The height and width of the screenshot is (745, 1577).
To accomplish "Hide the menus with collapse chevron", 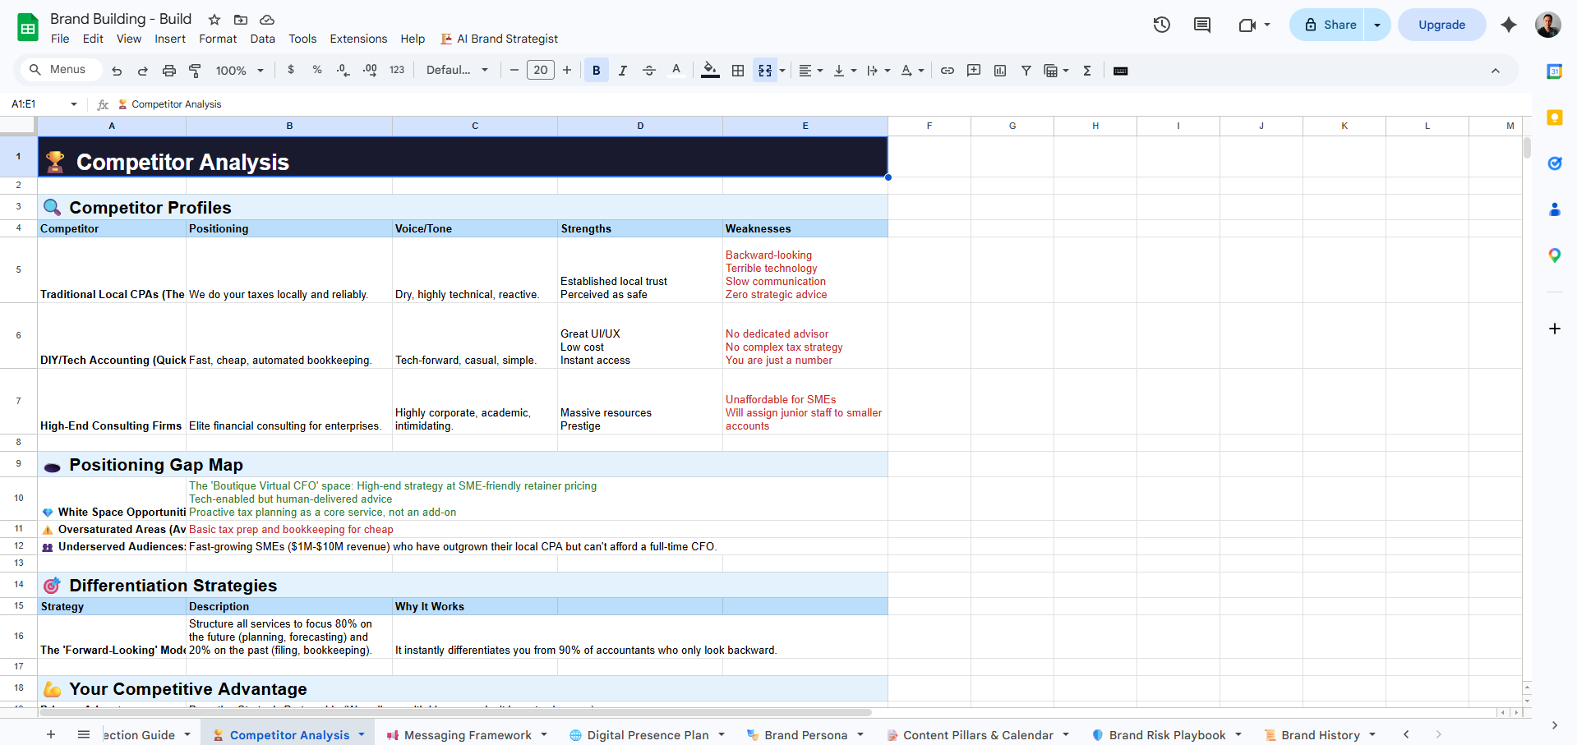I will (1496, 71).
